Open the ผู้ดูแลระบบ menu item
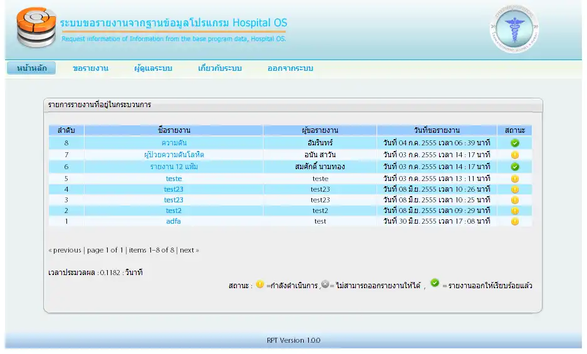Viewport: 587px width, 354px height. [153, 68]
